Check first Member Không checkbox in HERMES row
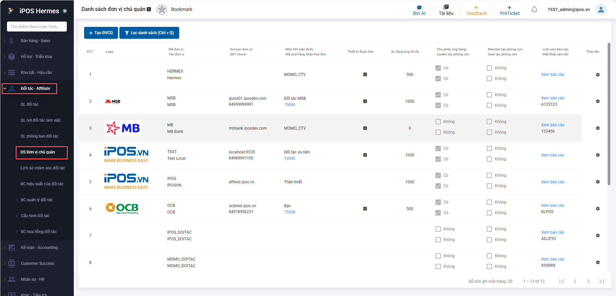The width and height of the screenshot is (616, 296). (x=489, y=68)
